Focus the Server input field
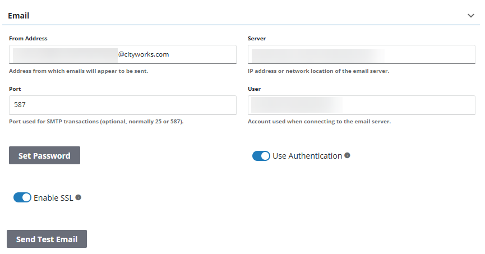This screenshot has height=254, width=485. [361, 55]
